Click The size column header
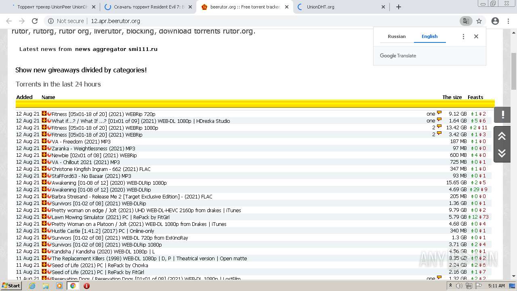This screenshot has height=291, width=517. pos(452,97)
